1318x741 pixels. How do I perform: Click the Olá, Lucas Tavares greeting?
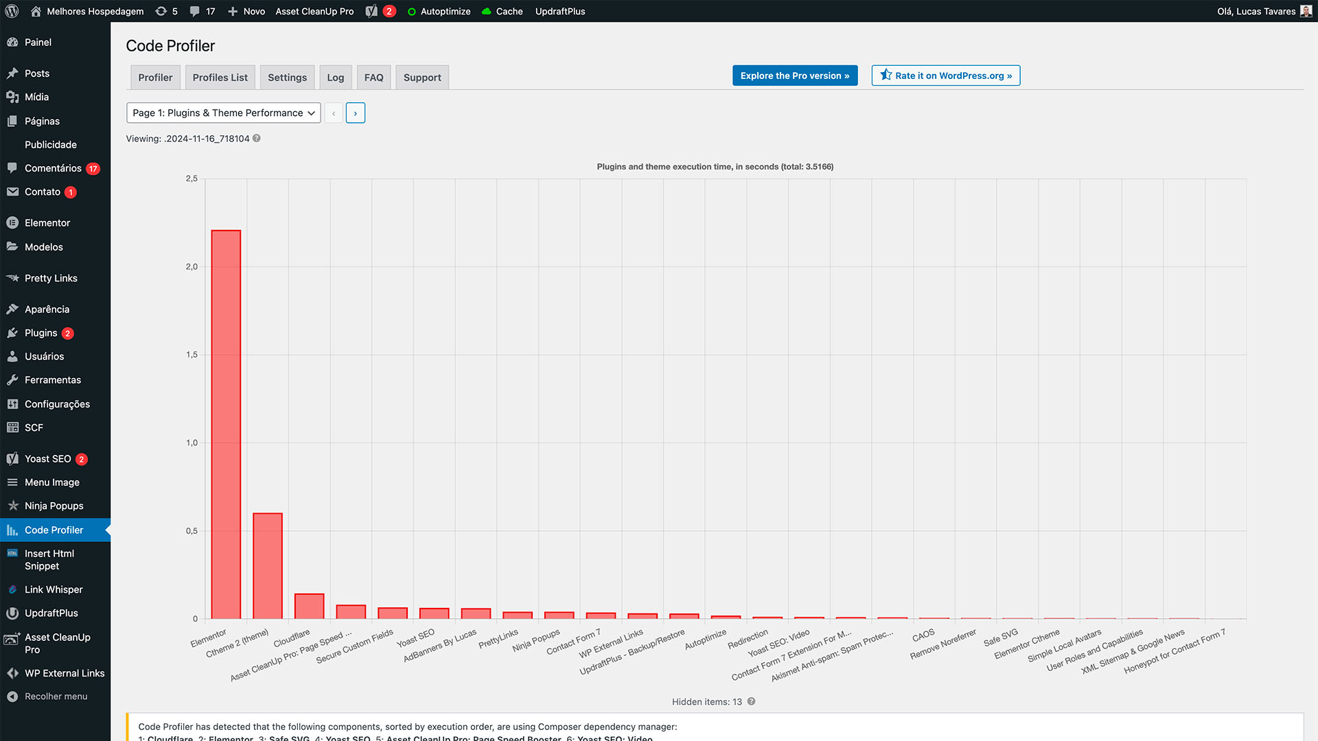(1256, 11)
